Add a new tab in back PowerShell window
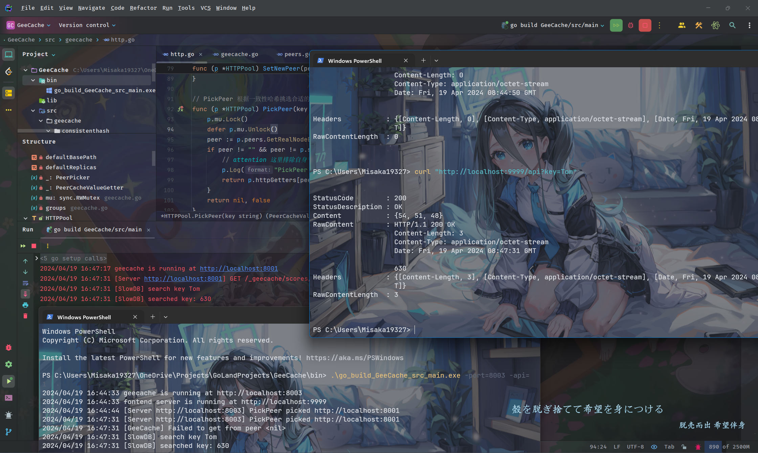This screenshot has height=453, width=758. point(153,317)
